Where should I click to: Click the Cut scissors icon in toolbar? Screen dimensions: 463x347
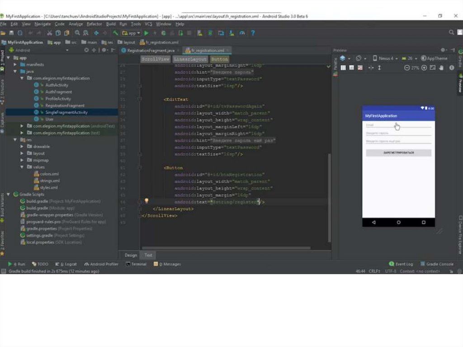pyautogui.click(x=49, y=33)
